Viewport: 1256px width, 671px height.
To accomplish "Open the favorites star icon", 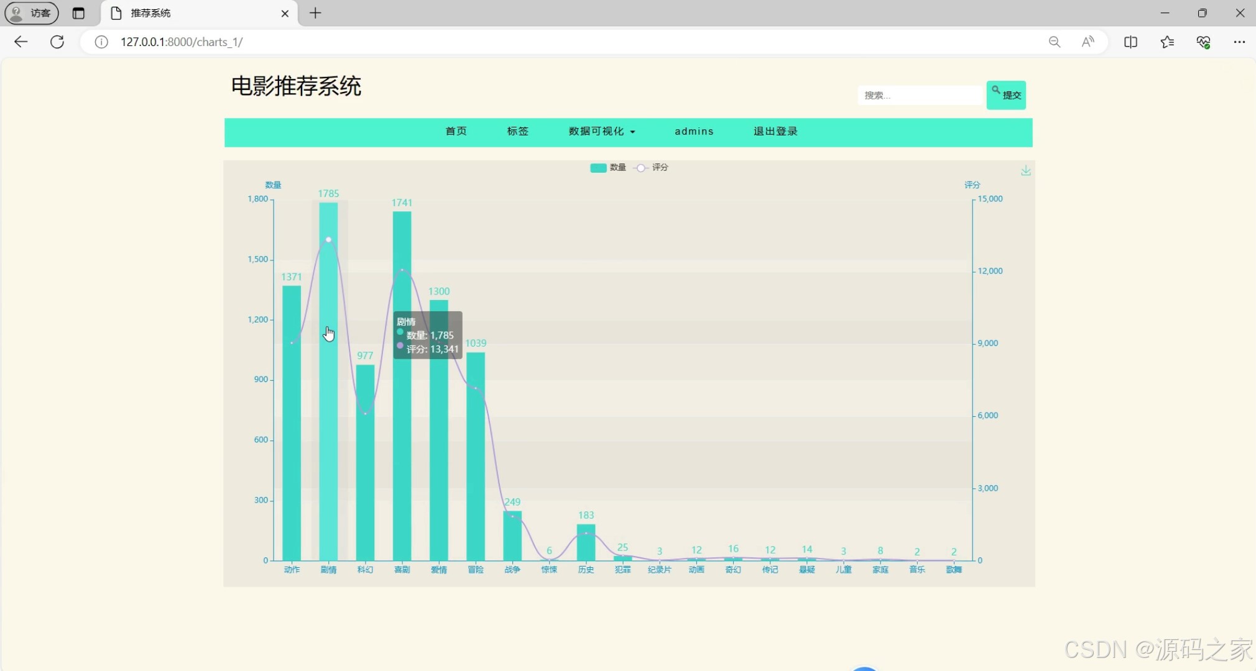I will 1167,42.
